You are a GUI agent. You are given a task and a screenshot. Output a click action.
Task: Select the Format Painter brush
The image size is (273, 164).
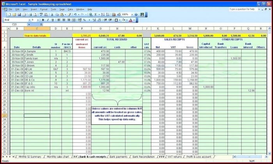click(x=69, y=15)
